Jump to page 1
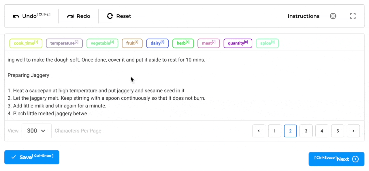This screenshot has height=171, width=369. pyautogui.click(x=274, y=131)
